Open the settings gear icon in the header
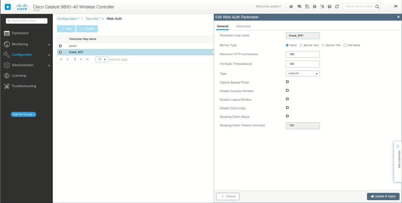 [x=314, y=7]
